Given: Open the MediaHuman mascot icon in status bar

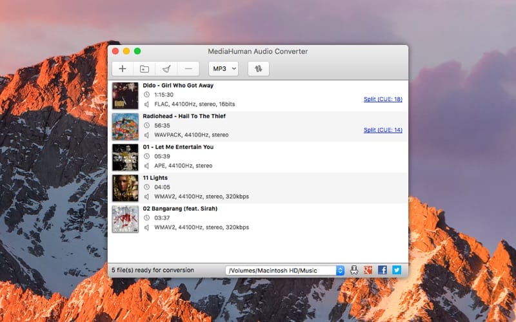Looking at the screenshot, I should tap(354, 270).
